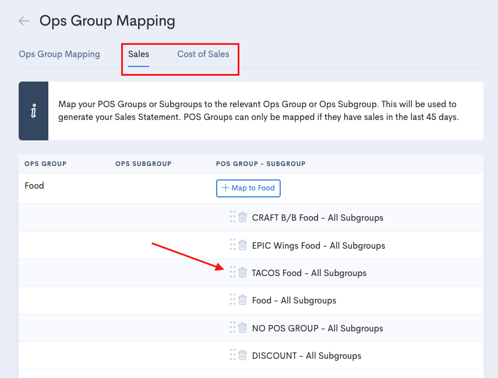Viewport: 498px width, 378px height.
Task: Click the info icon in the banner
Action: pyautogui.click(x=33, y=111)
